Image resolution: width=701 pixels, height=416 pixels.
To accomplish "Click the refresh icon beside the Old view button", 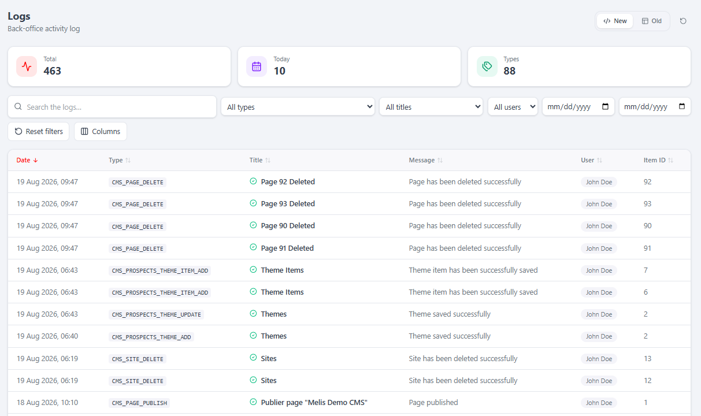I will coord(683,21).
